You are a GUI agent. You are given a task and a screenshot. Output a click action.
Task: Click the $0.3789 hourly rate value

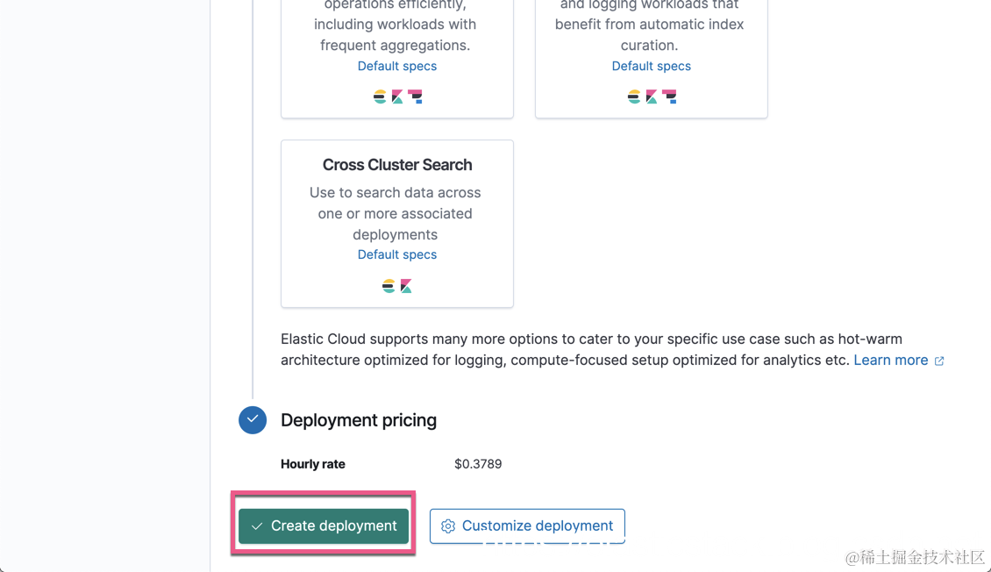point(478,464)
